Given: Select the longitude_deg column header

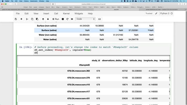Looking at the screenshot, I should point(150,60).
